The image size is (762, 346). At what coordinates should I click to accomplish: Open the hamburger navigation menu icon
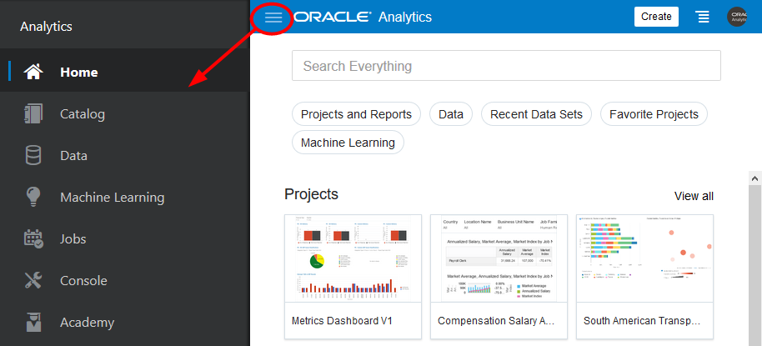pyautogui.click(x=273, y=18)
